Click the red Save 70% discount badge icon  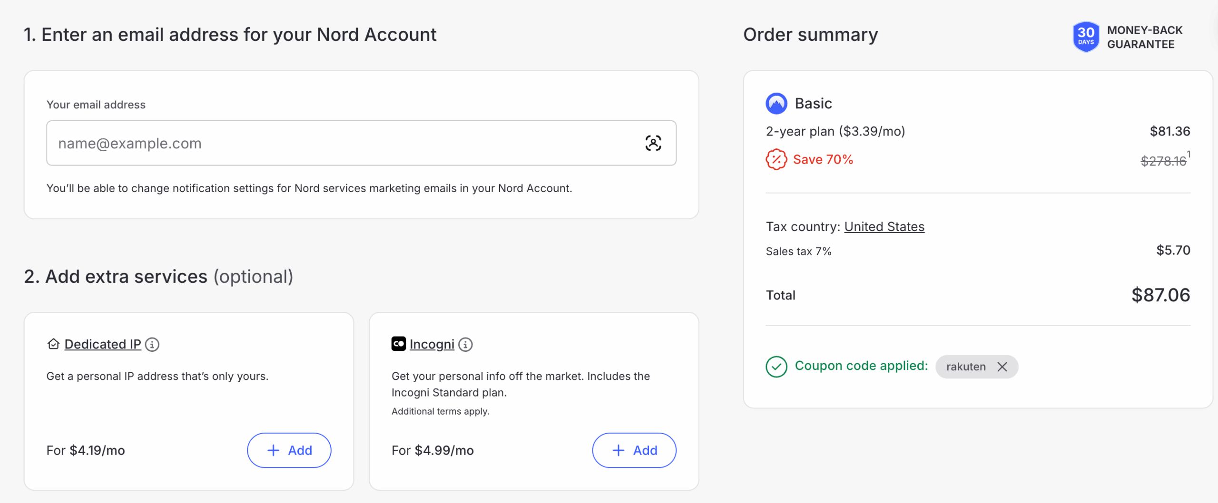coord(776,160)
